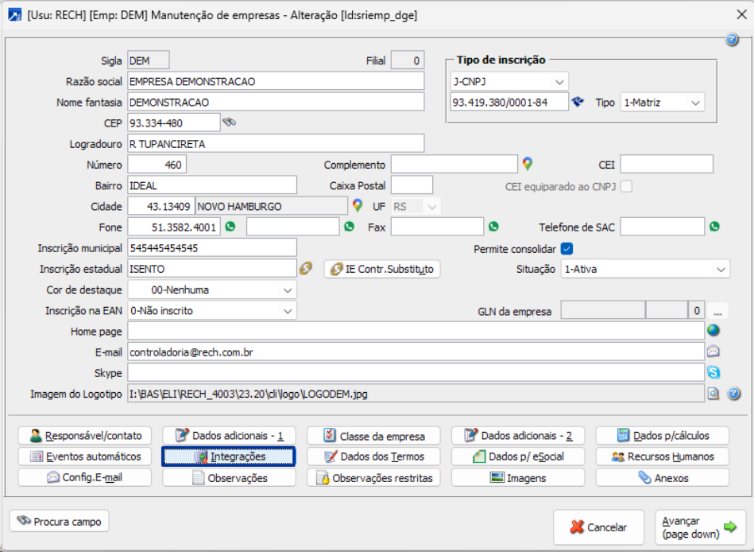Open Google Maps pin beside Complemento
The width and height of the screenshot is (754, 552).
tap(527, 165)
